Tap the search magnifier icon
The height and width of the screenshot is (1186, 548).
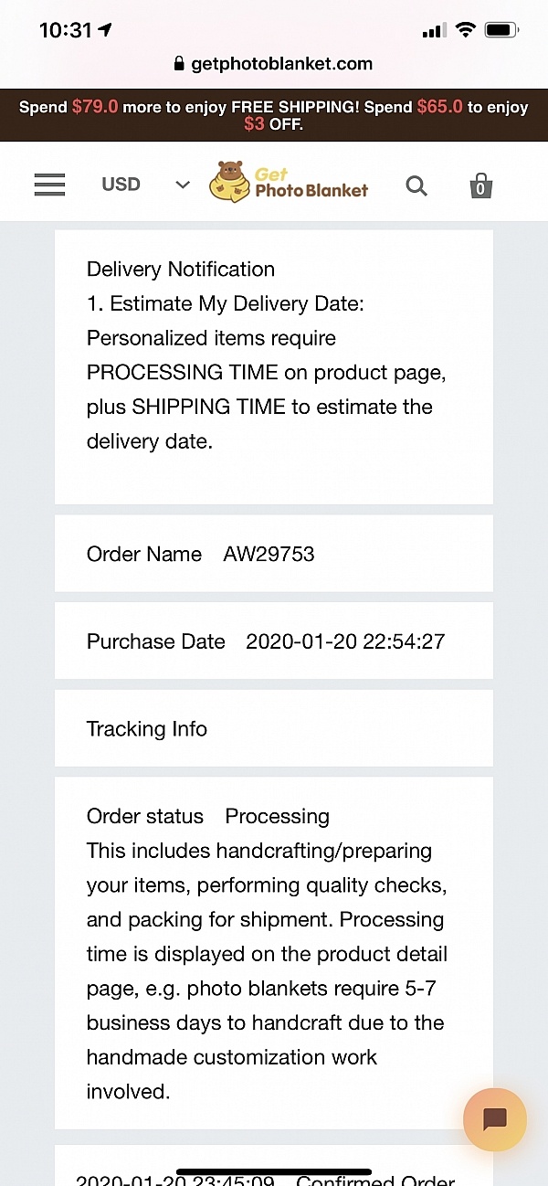coord(416,185)
